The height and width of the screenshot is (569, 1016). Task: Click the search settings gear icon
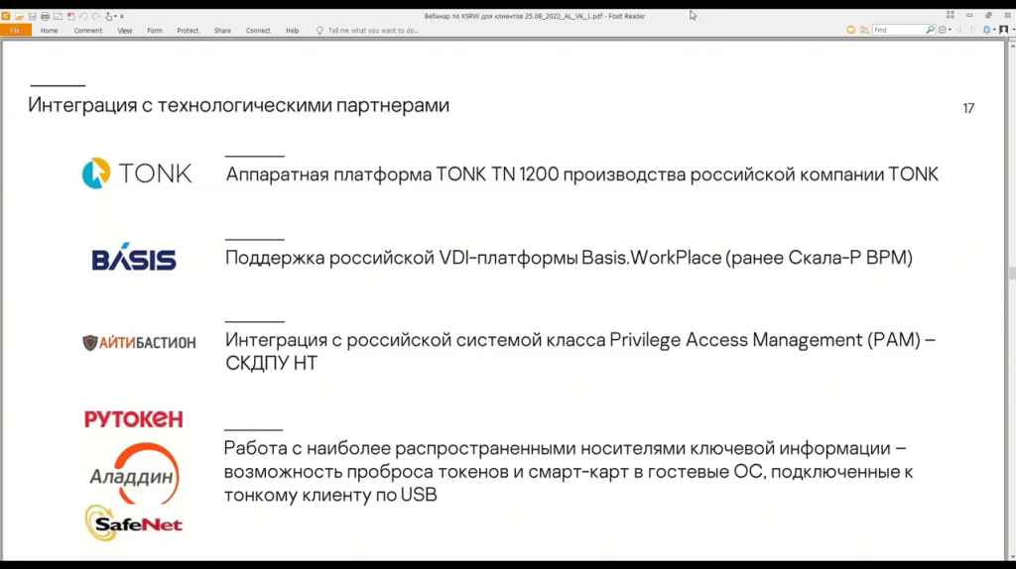pyautogui.click(x=943, y=30)
